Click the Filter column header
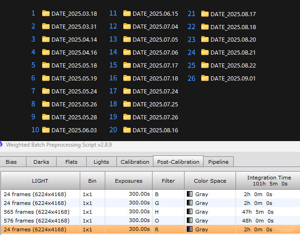This screenshot has height=235, width=300. point(168,181)
